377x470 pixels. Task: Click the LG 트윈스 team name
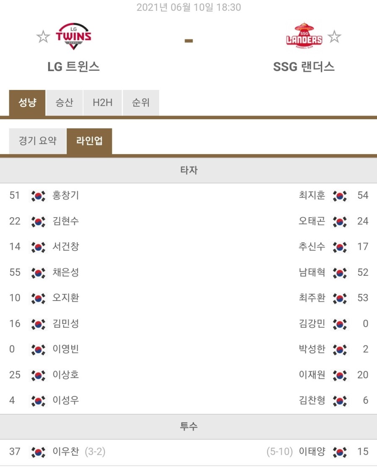pyautogui.click(x=73, y=67)
